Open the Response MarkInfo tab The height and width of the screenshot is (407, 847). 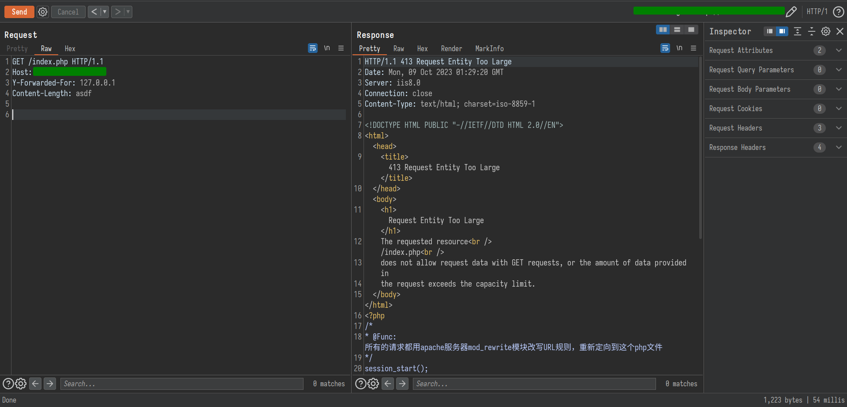point(489,49)
